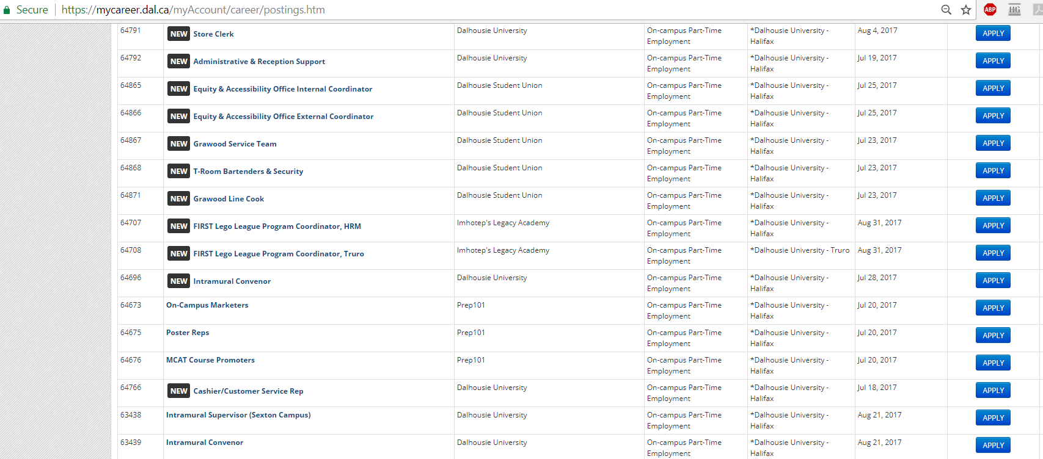Image resolution: width=1043 pixels, height=459 pixels.
Task: Select Imhotep's Legacy Academy in the HRM row
Action: pyautogui.click(x=503, y=223)
